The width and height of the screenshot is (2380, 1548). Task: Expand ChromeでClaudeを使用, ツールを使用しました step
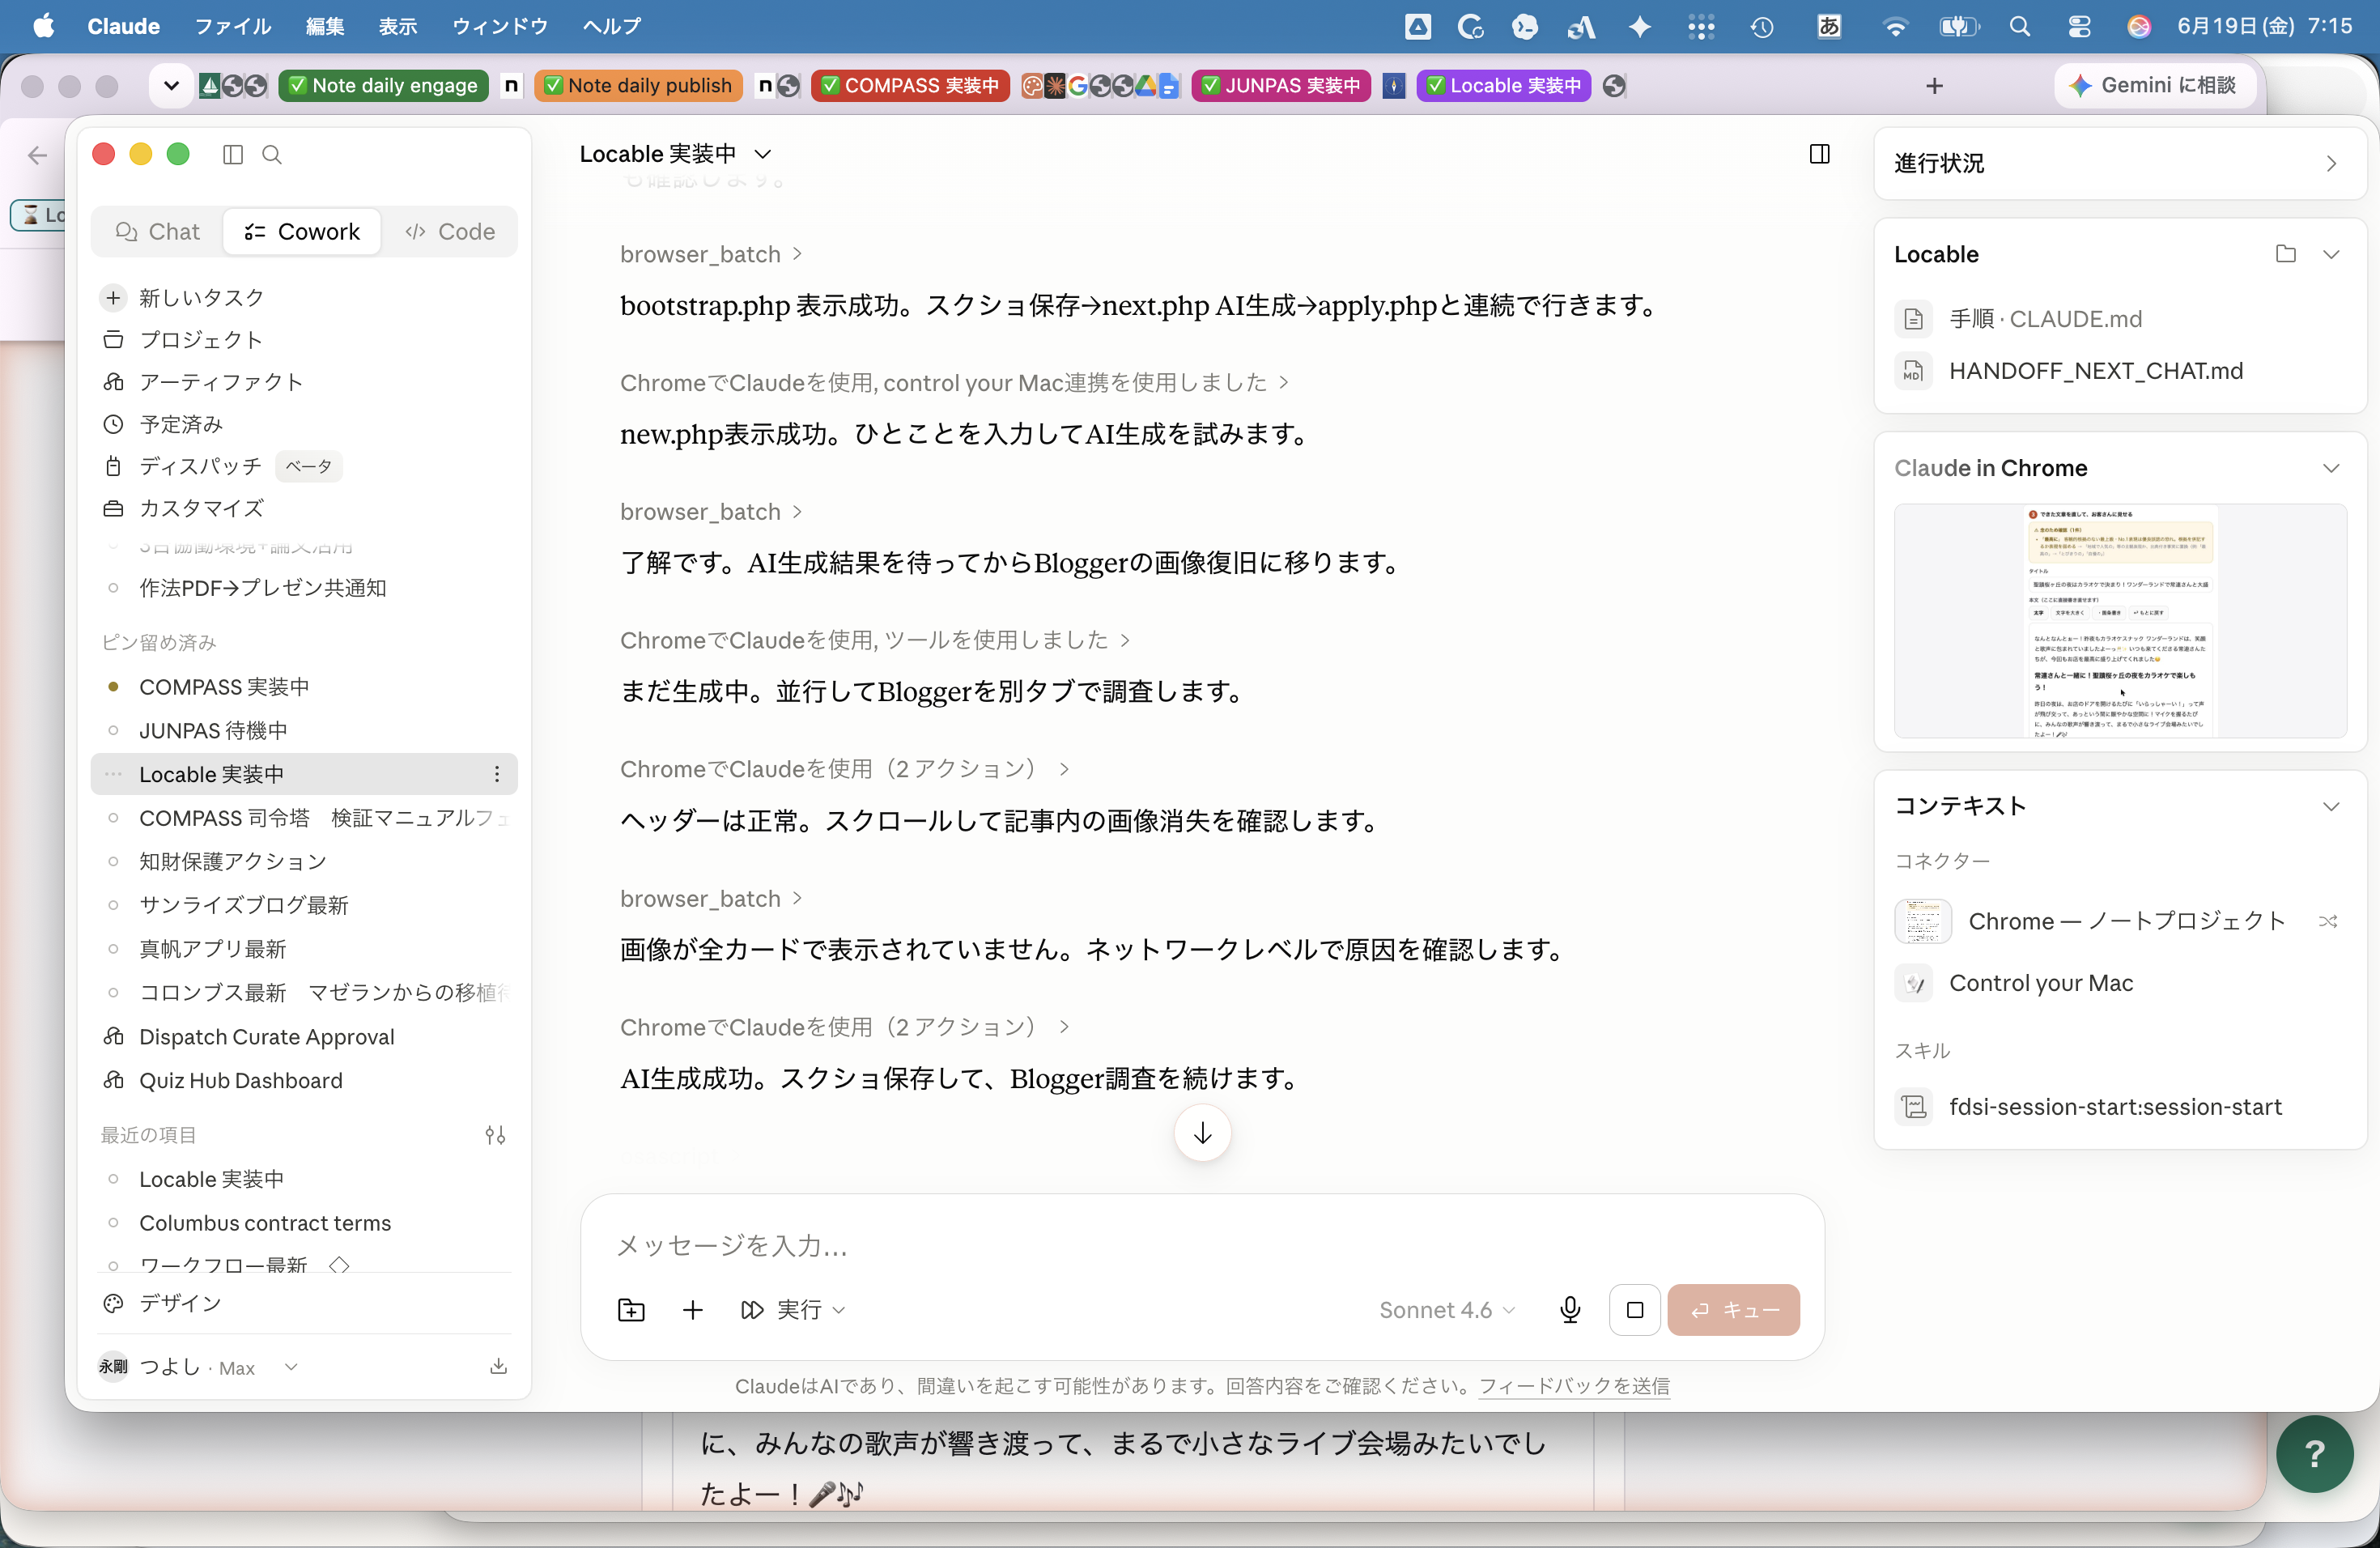click(875, 640)
